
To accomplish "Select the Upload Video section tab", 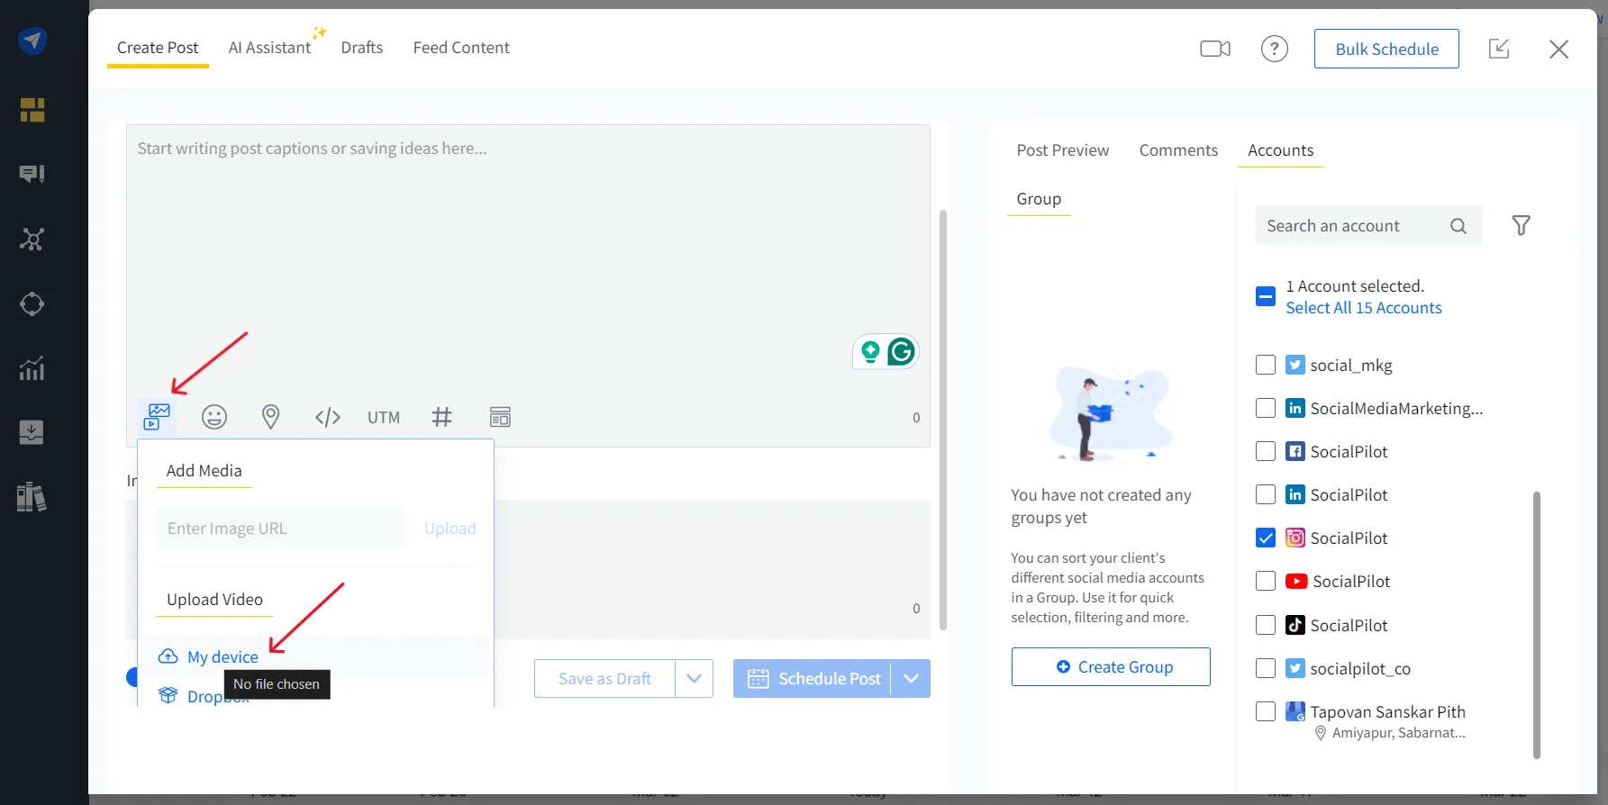I will 214,600.
